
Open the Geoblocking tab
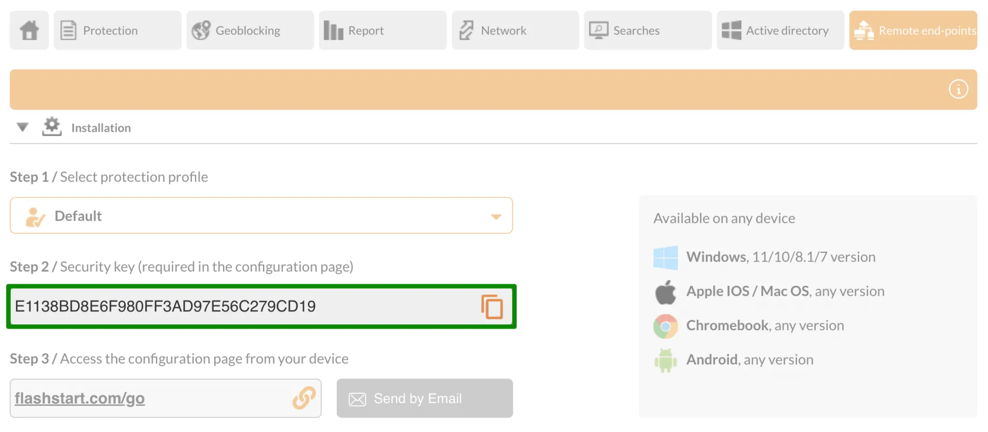pyautogui.click(x=250, y=30)
